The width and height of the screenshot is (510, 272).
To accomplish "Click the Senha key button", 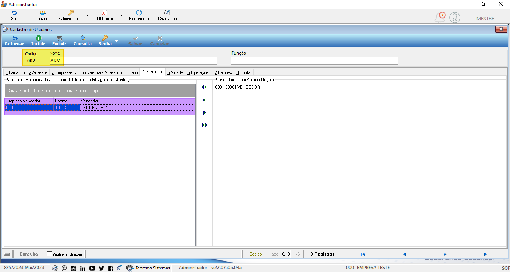I will [x=105, y=41].
